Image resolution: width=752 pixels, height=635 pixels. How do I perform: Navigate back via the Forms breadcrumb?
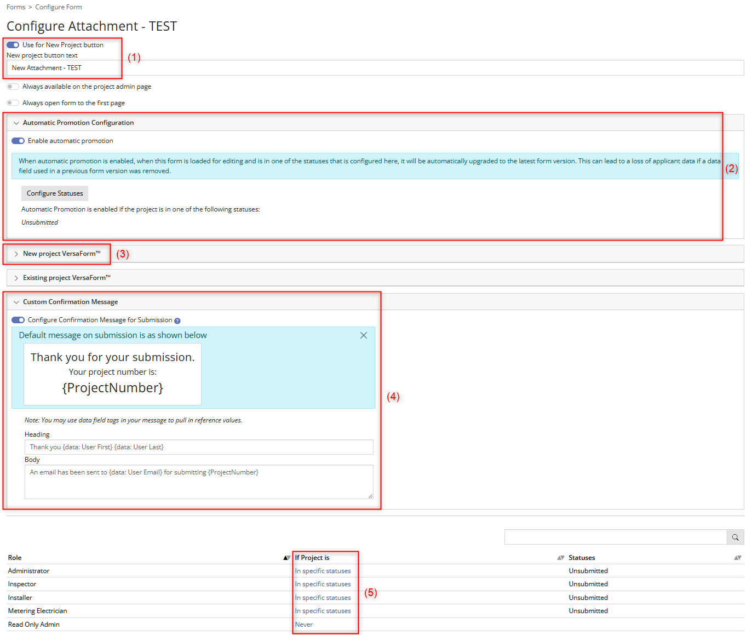tap(15, 7)
